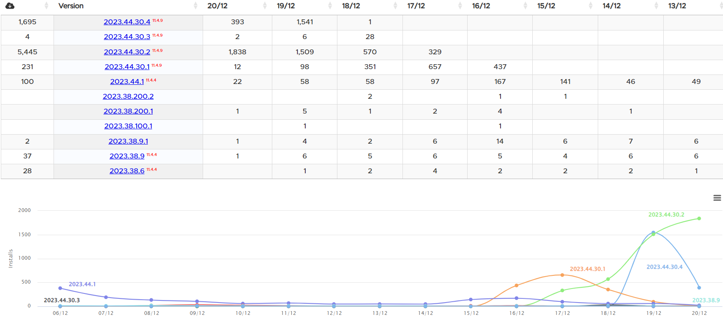Open version 2023.44.1 link
The height and width of the screenshot is (319, 723).
(x=127, y=81)
